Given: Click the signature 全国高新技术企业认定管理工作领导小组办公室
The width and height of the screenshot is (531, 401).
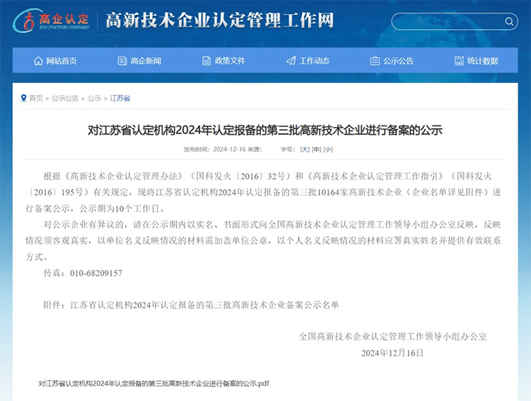Looking at the screenshot, I should pyautogui.click(x=393, y=337).
